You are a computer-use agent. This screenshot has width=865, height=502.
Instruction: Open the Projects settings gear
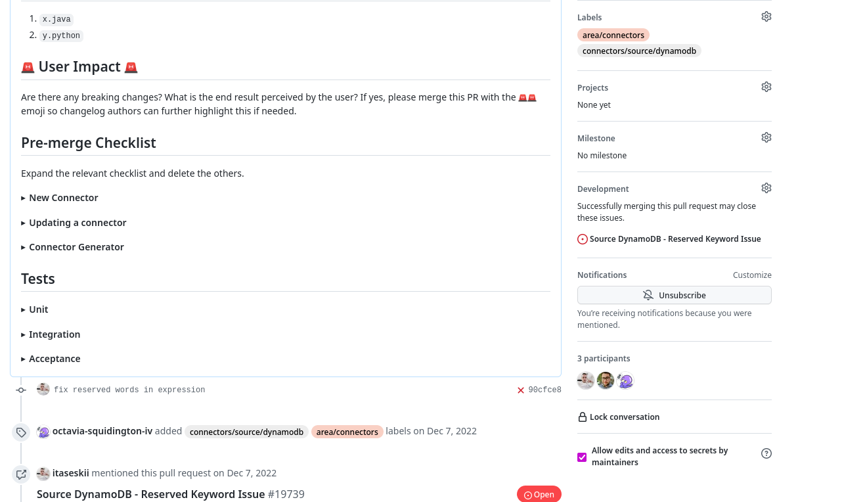[x=766, y=87]
